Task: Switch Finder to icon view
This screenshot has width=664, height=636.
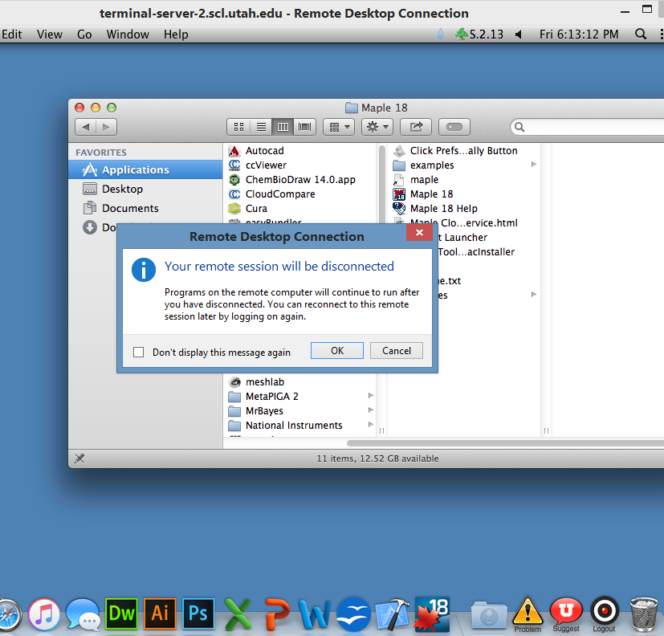Action: pos(238,127)
